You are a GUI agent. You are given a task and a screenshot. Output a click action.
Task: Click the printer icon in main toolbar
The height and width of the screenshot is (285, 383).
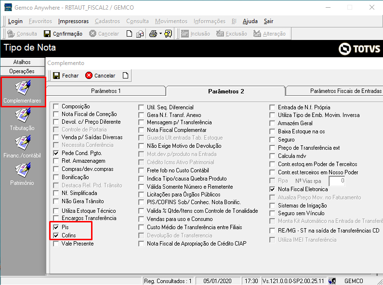click(x=153, y=34)
